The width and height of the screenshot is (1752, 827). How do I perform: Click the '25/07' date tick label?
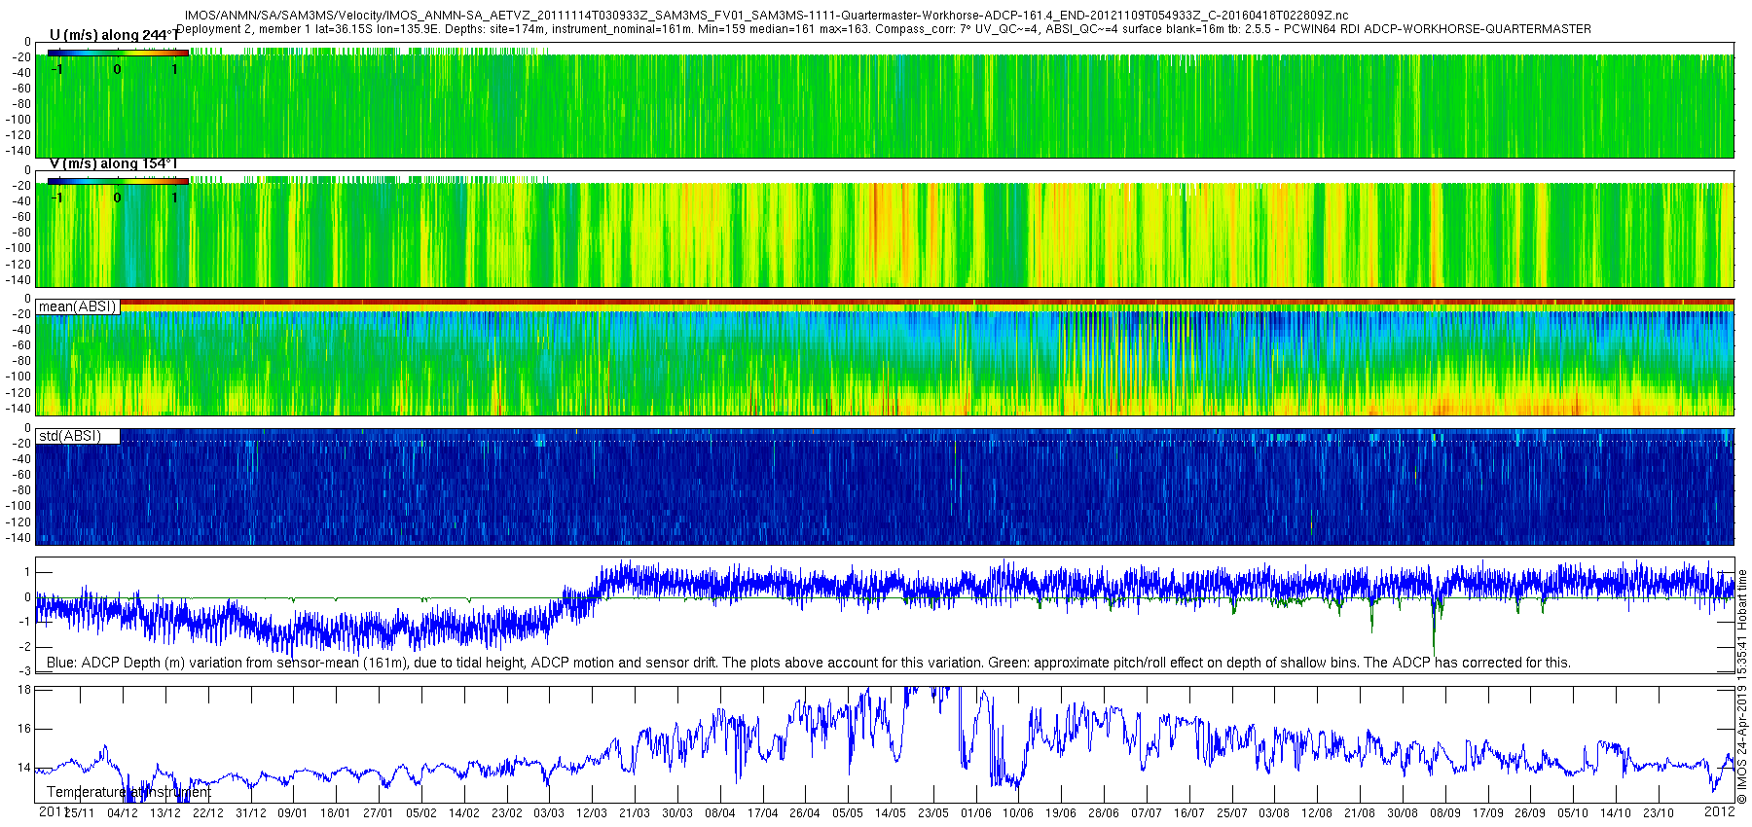(x=1232, y=813)
